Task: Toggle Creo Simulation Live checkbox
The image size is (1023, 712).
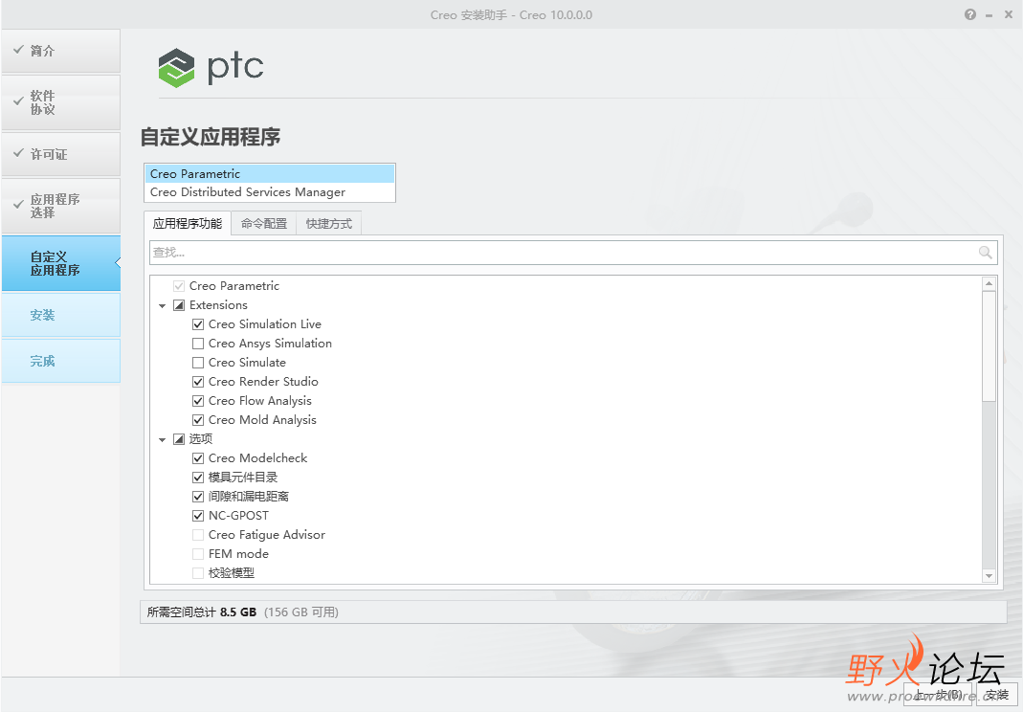Action: tap(198, 324)
